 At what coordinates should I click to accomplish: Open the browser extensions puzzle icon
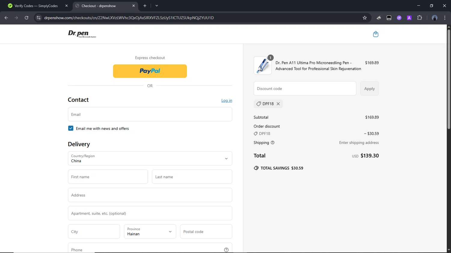pos(419,18)
